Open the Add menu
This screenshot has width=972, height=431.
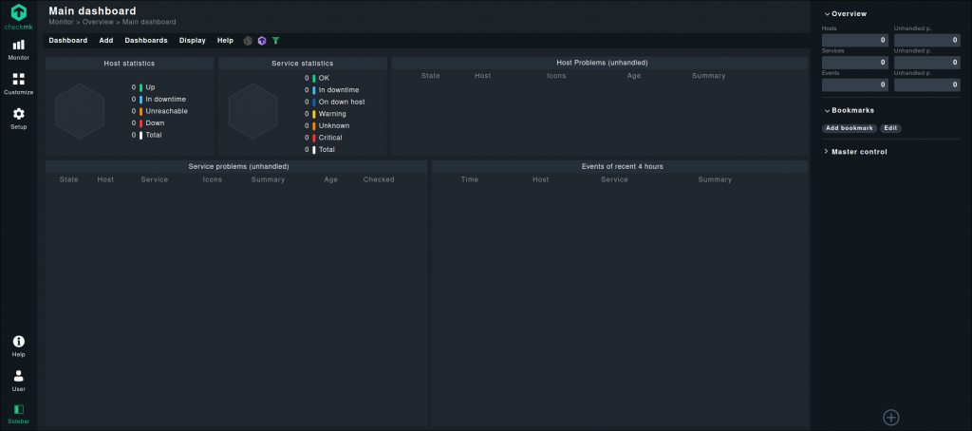coord(106,41)
